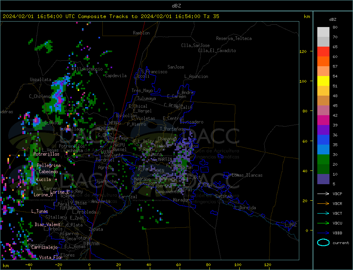353x270 pixels.
Task: Select the 'Clla.El_Cavadito' label
Action: (x=217, y=51)
